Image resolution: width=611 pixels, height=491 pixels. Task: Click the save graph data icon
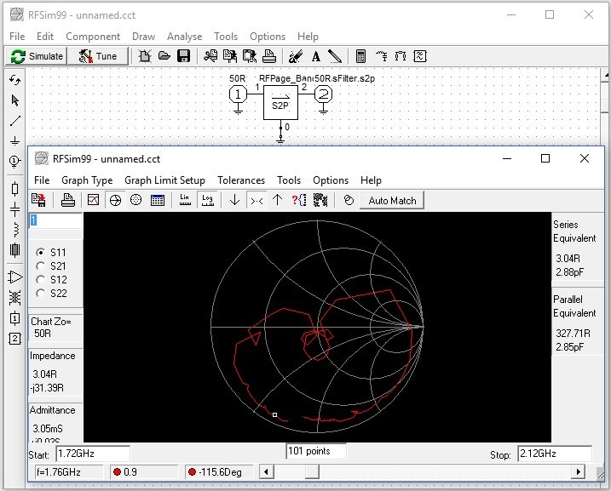pyautogui.click(x=38, y=200)
